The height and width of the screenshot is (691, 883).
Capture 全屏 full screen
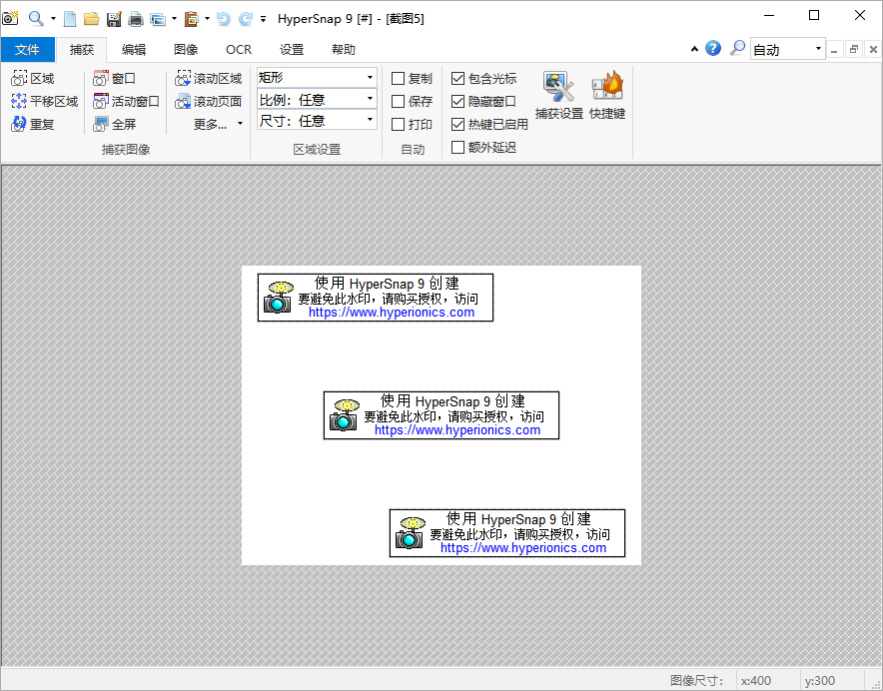pos(114,124)
